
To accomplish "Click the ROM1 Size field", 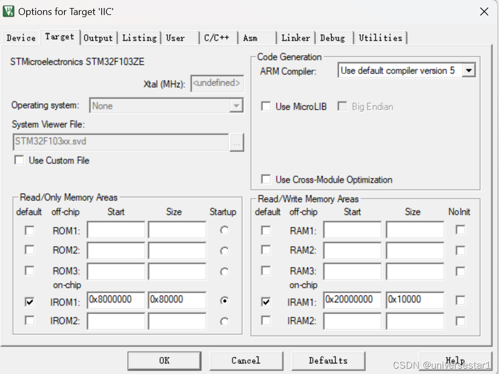I will coord(177,230).
